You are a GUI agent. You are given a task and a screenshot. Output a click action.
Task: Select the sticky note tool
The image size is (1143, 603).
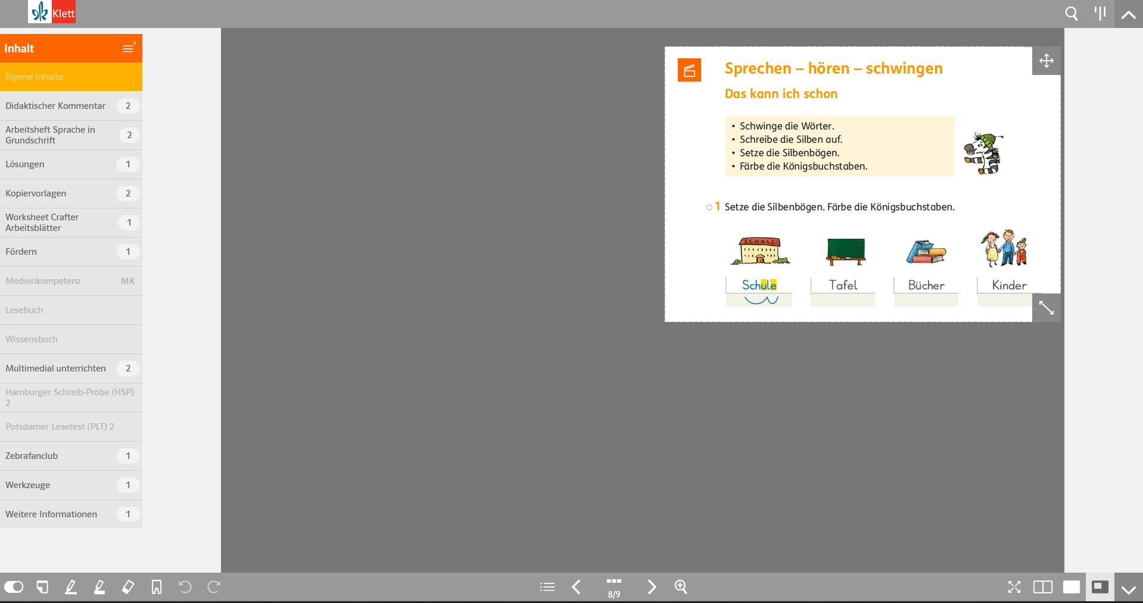point(42,587)
